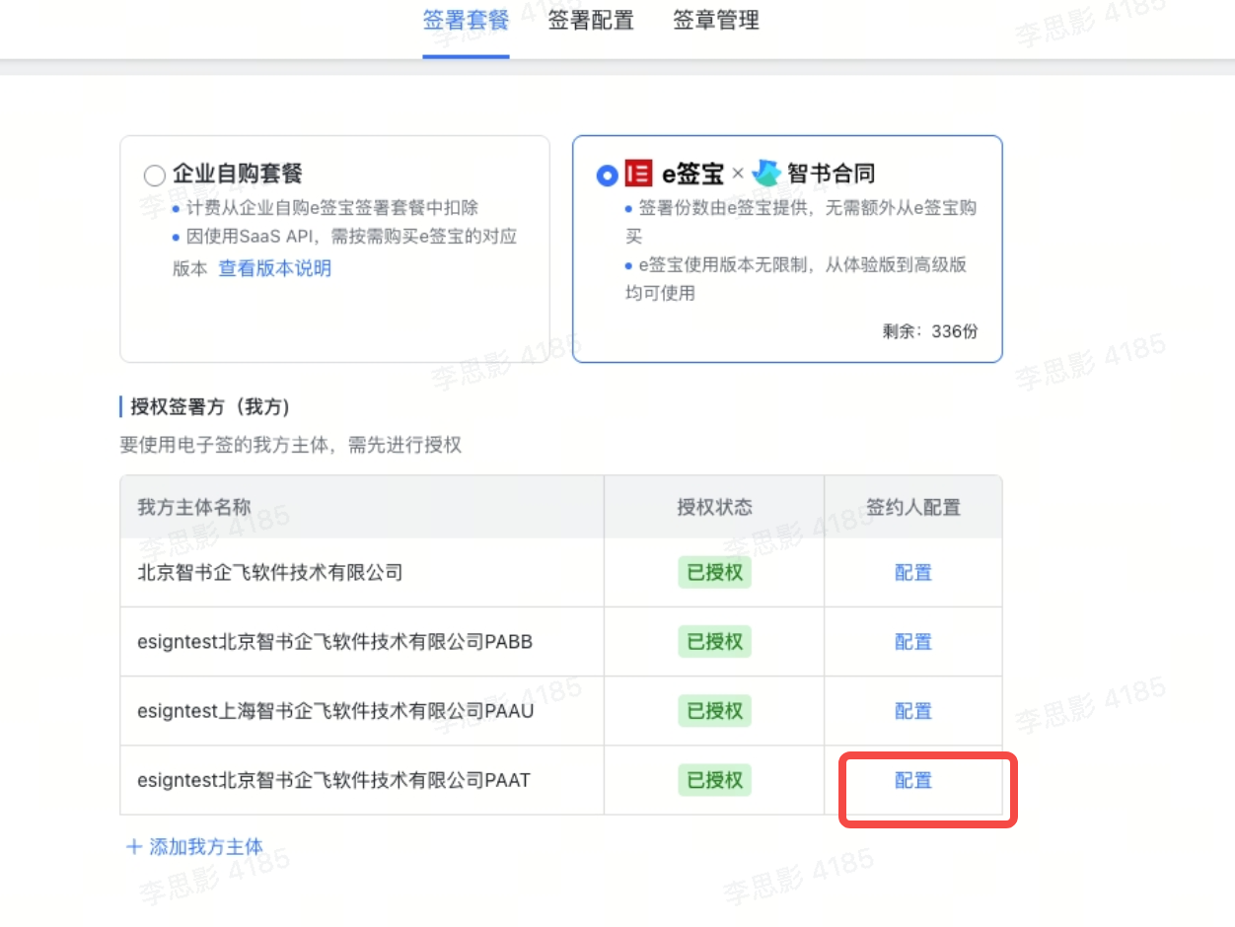Click the esigntest北京...PAAT entity name
The image size is (1235, 927).
click(334, 780)
